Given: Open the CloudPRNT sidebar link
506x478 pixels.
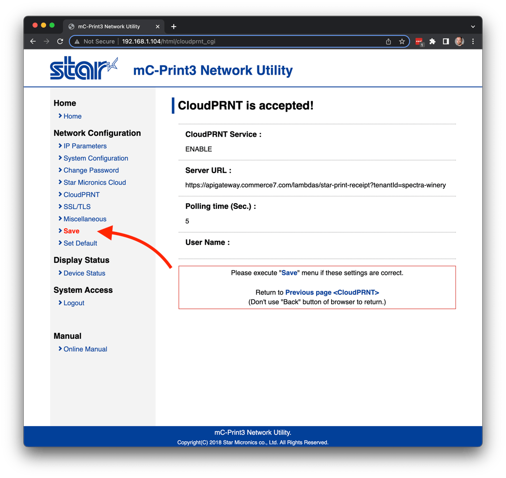Looking at the screenshot, I should point(82,195).
